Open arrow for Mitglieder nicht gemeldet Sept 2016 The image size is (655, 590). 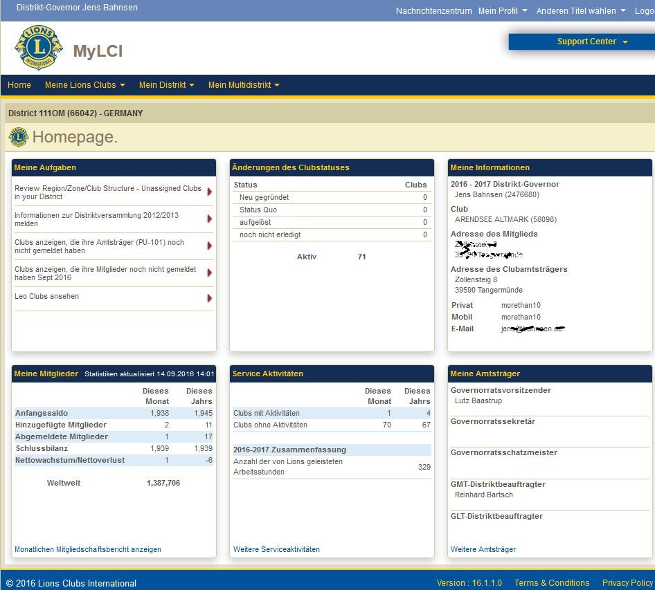[210, 273]
